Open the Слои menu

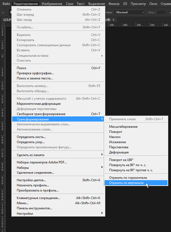click(x=69, y=4)
